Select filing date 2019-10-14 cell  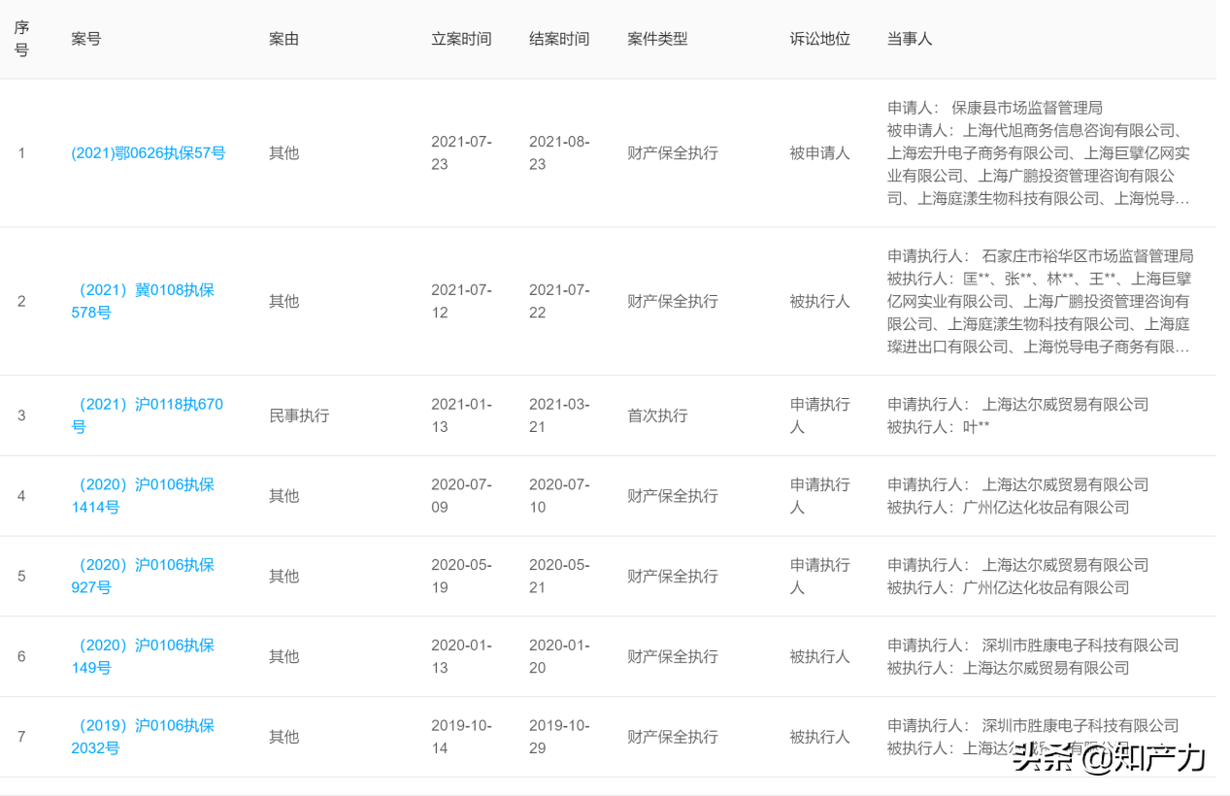coord(462,738)
